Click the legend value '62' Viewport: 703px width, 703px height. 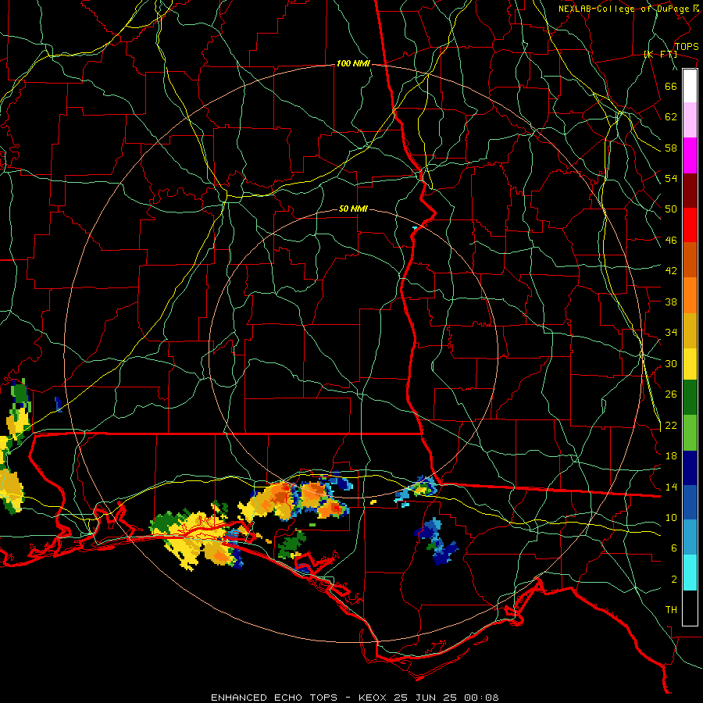pos(671,117)
